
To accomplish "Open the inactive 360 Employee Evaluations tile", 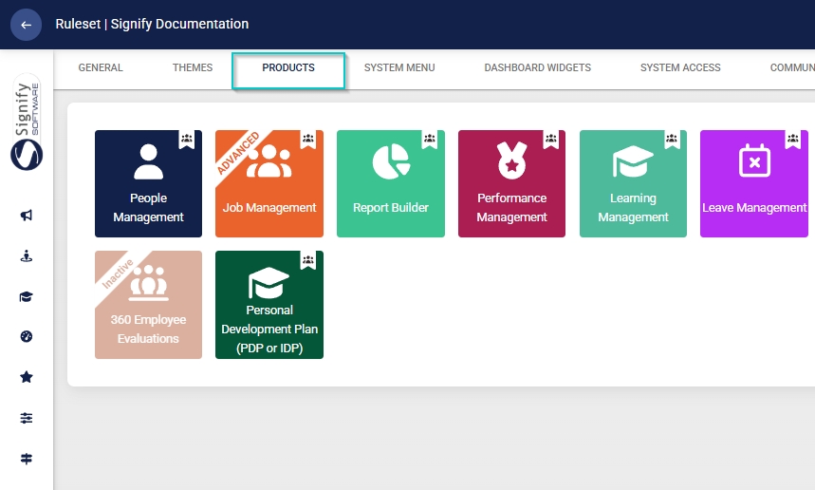I will pyautogui.click(x=148, y=305).
